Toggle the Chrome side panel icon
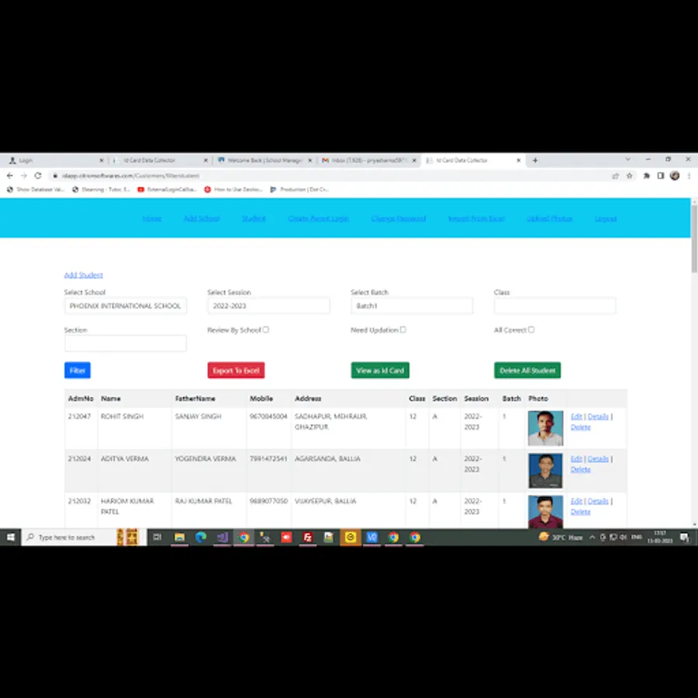This screenshot has height=698, width=698. click(661, 176)
